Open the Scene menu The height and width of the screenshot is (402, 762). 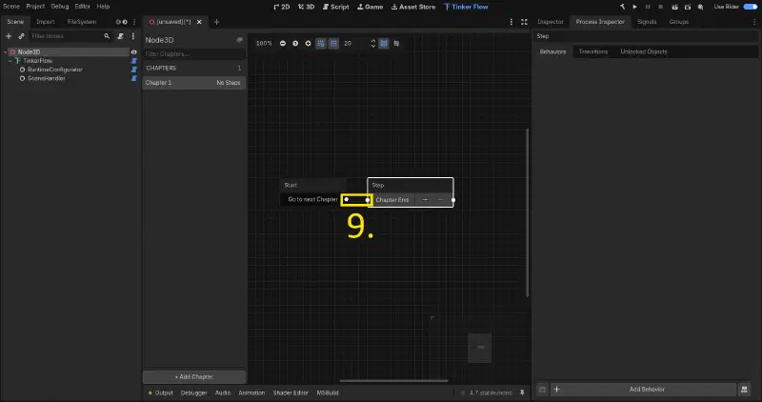click(11, 7)
